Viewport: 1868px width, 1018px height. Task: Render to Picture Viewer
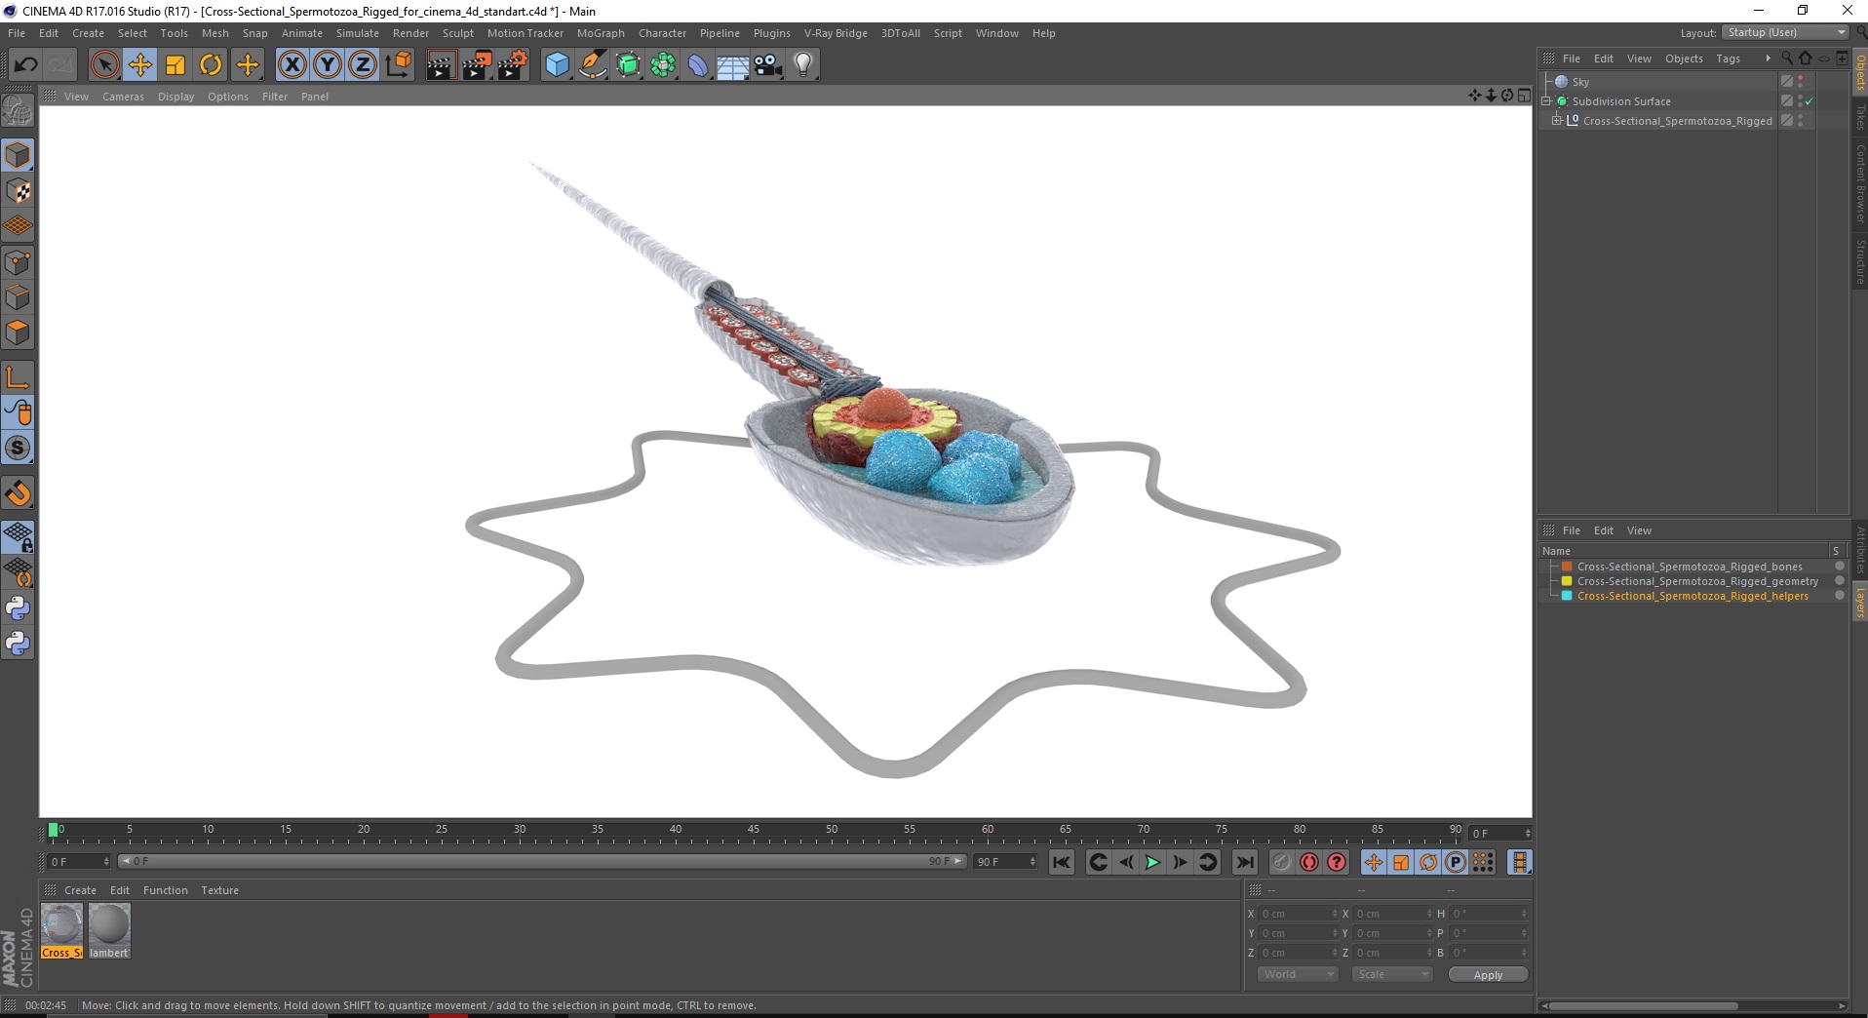477,65
